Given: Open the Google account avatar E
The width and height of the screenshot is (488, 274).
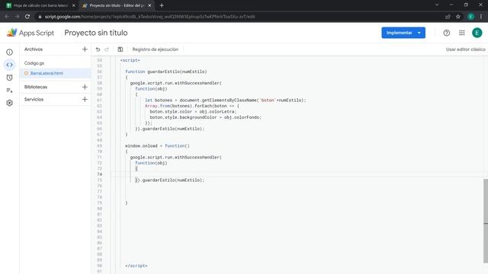Looking at the screenshot, I should (x=477, y=33).
